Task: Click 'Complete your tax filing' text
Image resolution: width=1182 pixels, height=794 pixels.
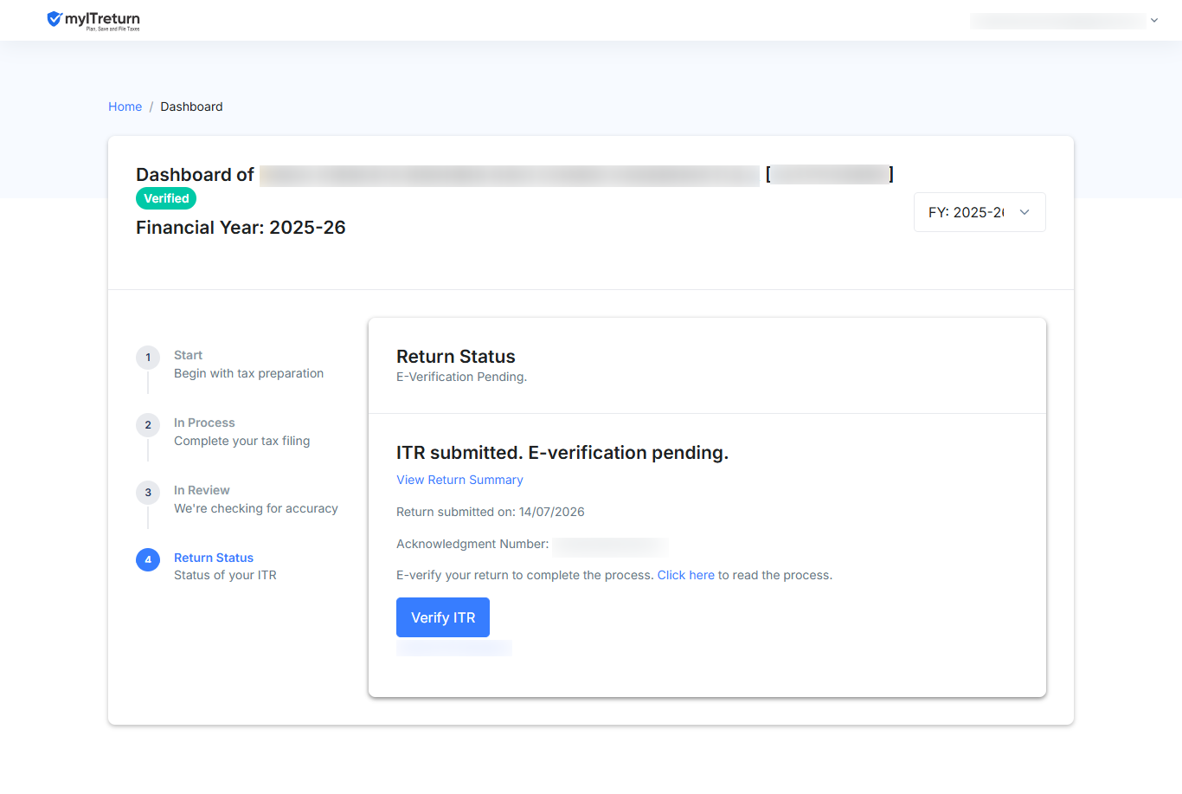Action: pos(242,441)
